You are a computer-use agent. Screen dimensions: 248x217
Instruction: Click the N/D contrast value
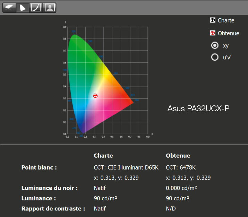pyautogui.click(x=171, y=209)
